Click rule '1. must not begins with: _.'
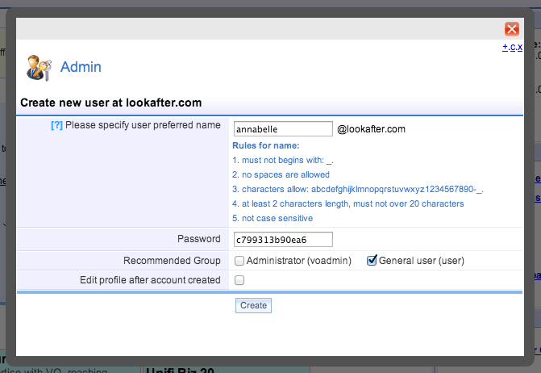The height and width of the screenshot is (373, 541). [283, 160]
